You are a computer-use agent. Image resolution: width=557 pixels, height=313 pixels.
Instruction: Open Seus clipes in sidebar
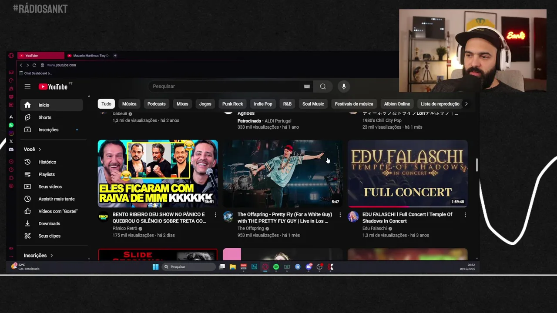(x=51, y=236)
